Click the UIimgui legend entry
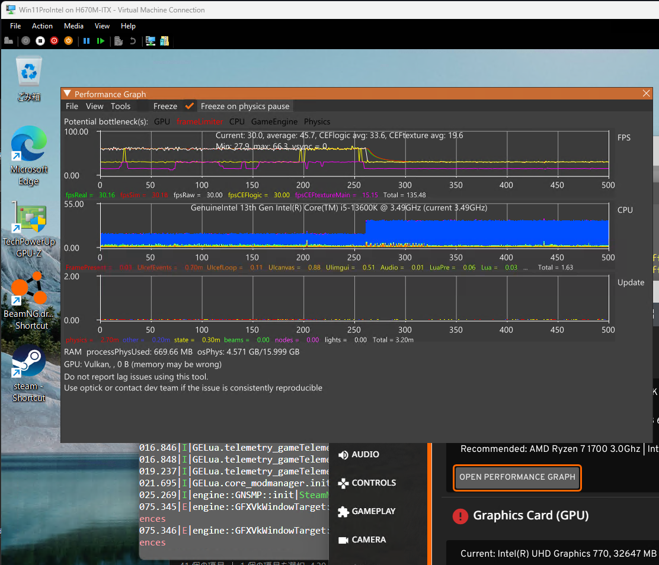Image resolution: width=659 pixels, height=565 pixels. (x=350, y=268)
